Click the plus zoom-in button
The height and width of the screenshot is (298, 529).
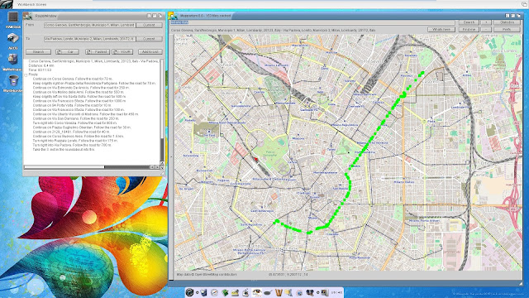pyautogui.click(x=486, y=22)
